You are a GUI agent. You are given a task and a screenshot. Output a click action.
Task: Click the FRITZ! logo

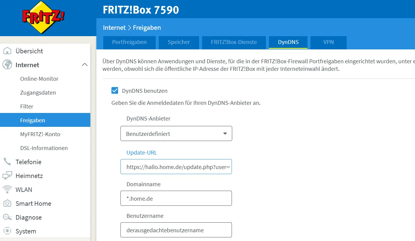click(x=43, y=17)
